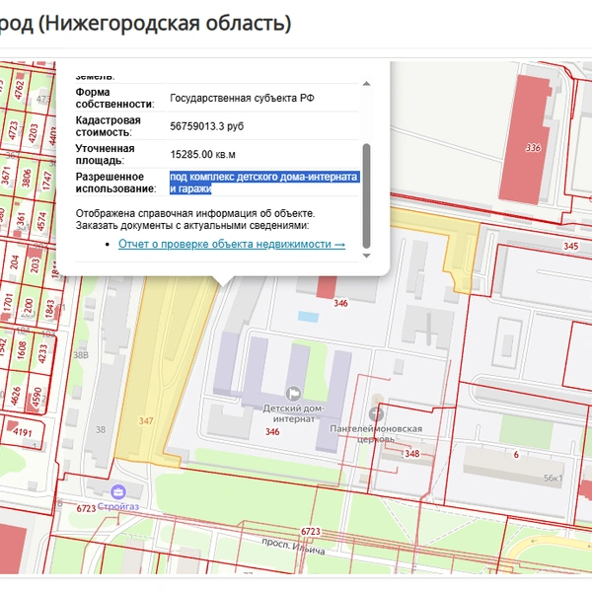Open the property check report link
This screenshot has height=592, width=592.
[x=232, y=244]
